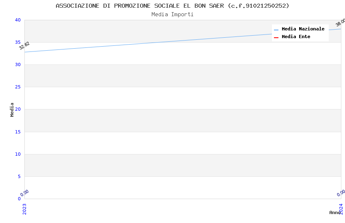Click the 25 y-axis tick label
This screenshot has height=223, width=345.
click(x=17, y=87)
